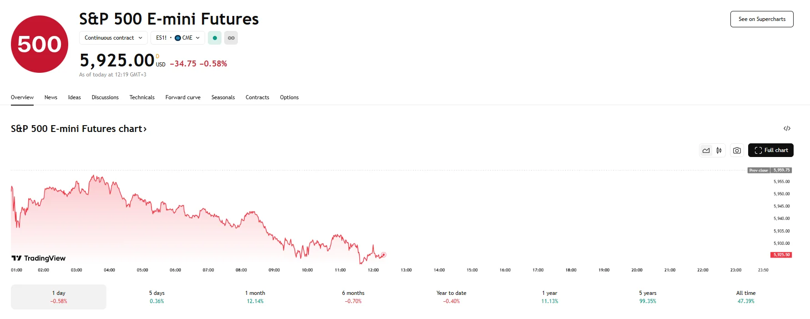
Task: Open the embed code icon above the chart
Action: (787, 128)
